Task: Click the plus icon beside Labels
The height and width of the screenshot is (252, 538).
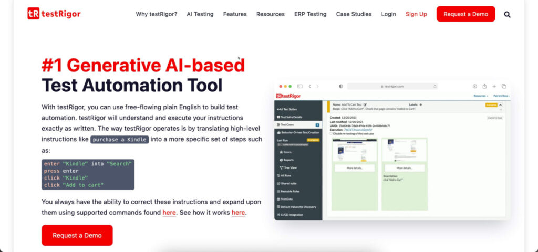Action: pyautogui.click(x=421, y=104)
